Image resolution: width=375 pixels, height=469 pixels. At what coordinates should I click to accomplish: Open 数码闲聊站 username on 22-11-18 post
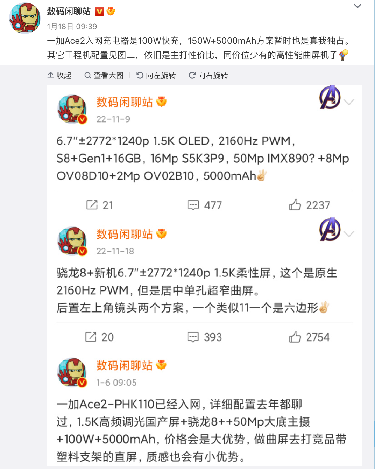pyautogui.click(x=125, y=234)
